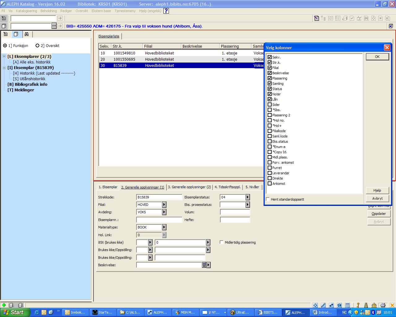Click the printer icon in the bottom status bar
Image resolution: width=396 pixels, height=317 pixels.
click(x=383, y=305)
